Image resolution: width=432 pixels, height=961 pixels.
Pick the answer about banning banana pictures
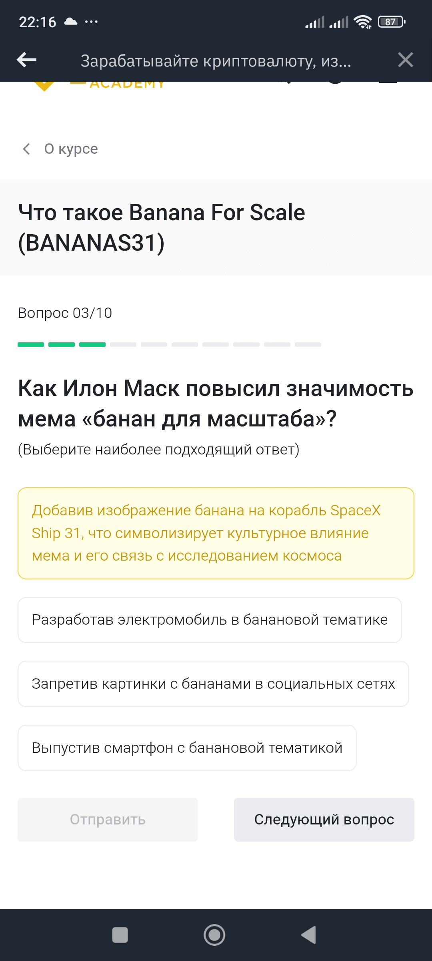click(x=213, y=684)
